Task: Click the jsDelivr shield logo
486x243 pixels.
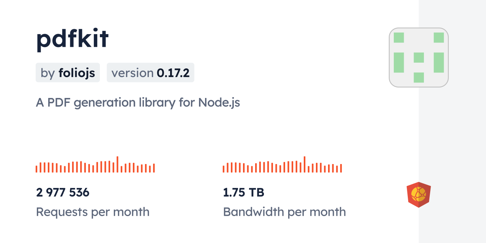Action: pos(418,194)
